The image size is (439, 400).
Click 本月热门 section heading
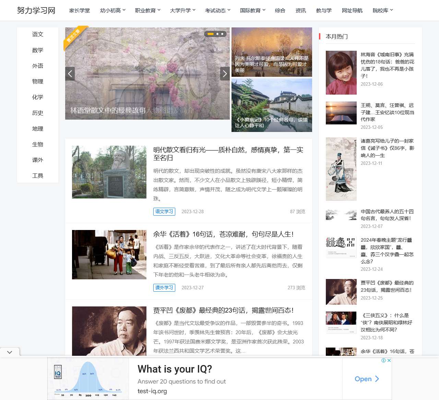(x=337, y=36)
